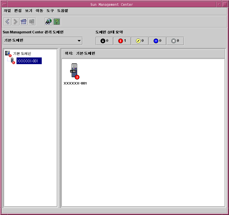The width and height of the screenshot is (229, 215).
Task: Open the 기본 도메인 domain dropdown
Action: pos(43,41)
